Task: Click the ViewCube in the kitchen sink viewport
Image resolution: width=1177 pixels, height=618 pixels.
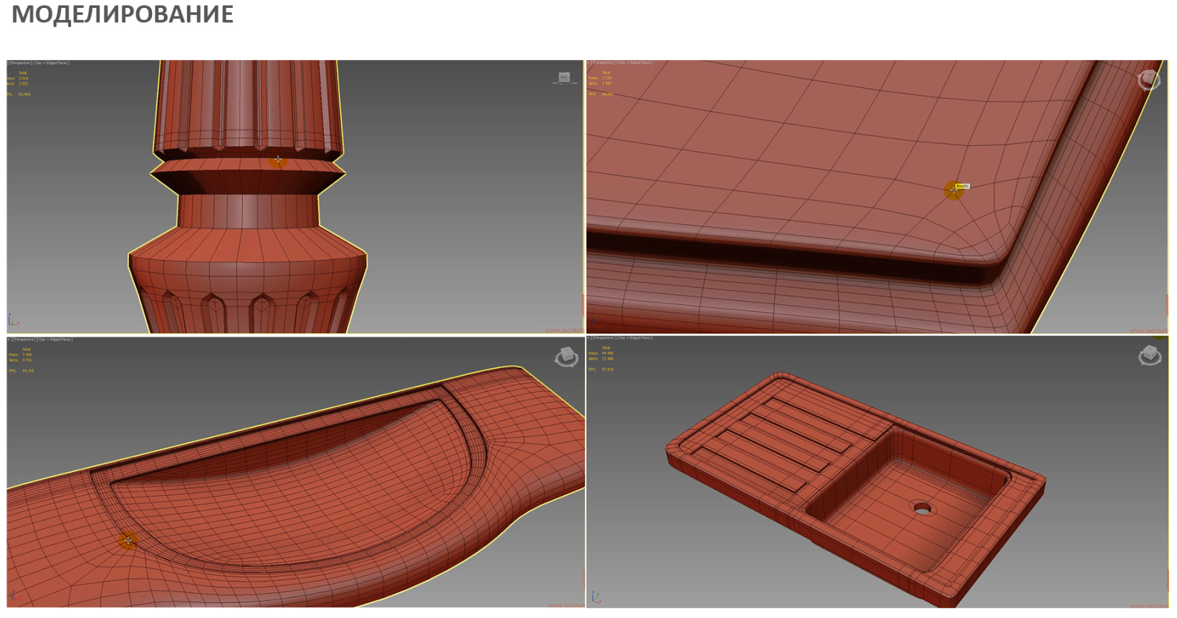Action: [1150, 354]
